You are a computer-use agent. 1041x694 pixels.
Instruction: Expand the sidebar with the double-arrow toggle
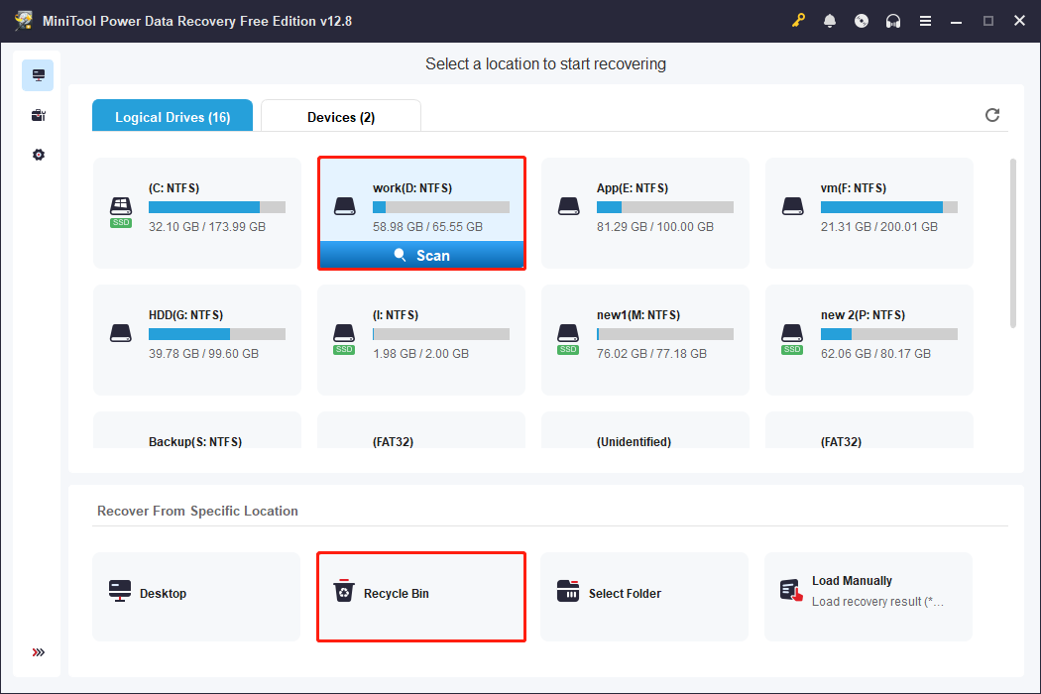tap(38, 652)
